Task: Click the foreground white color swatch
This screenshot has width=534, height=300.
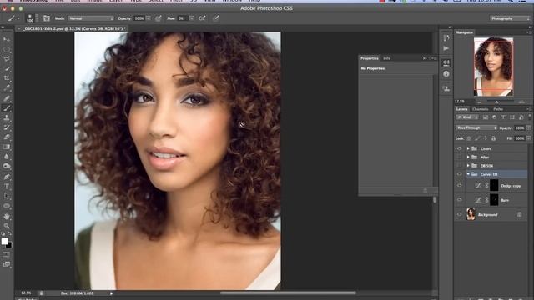Action: click(4, 241)
